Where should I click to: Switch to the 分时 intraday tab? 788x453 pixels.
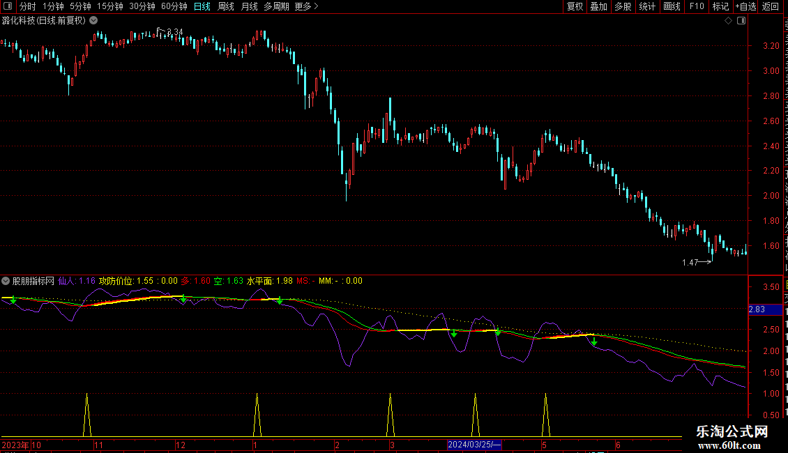28,6
